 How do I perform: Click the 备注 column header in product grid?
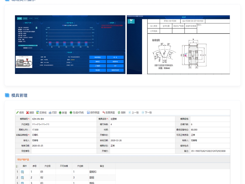[x=102, y=166]
